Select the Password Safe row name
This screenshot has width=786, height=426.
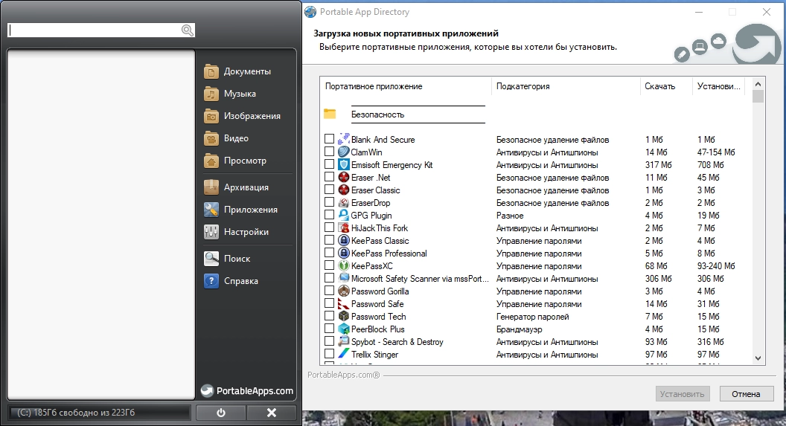377,304
